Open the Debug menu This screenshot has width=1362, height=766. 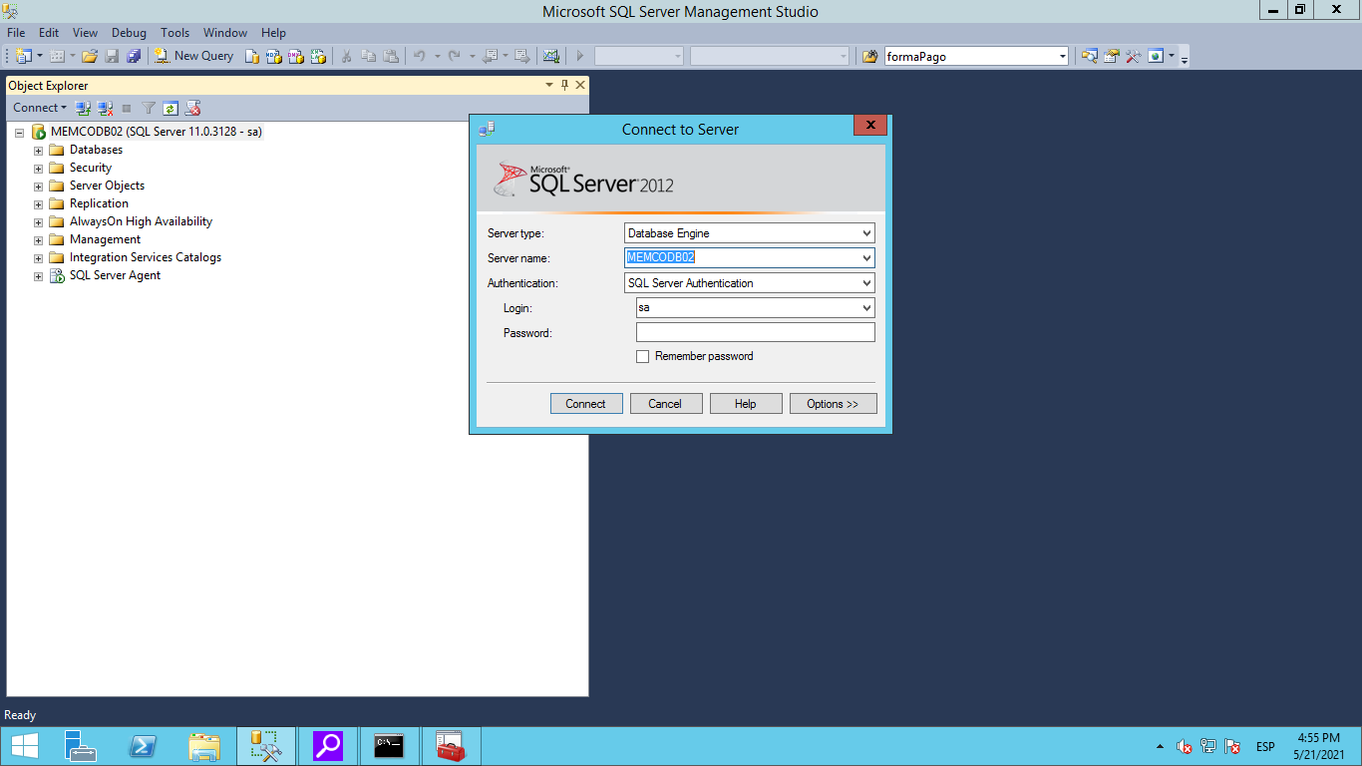pos(129,33)
